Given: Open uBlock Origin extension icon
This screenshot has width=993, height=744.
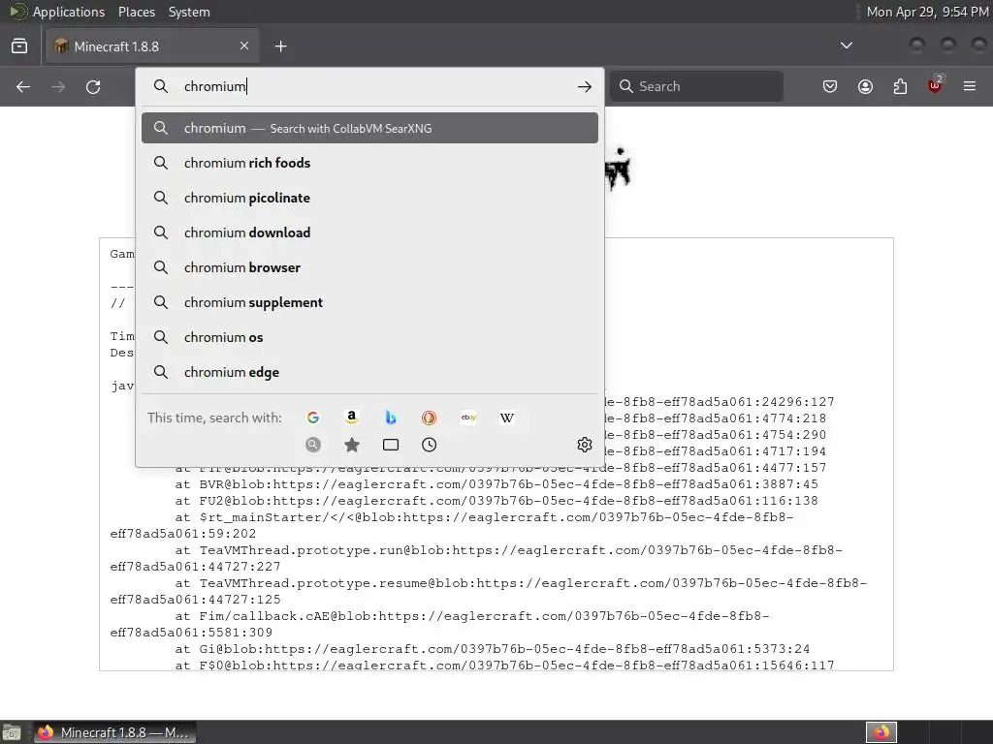Looking at the screenshot, I should click(x=936, y=85).
